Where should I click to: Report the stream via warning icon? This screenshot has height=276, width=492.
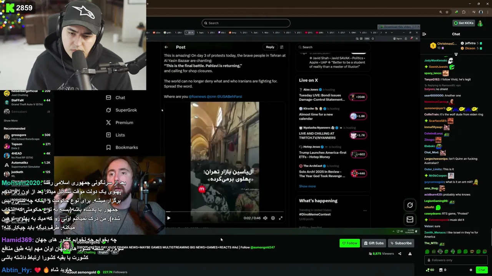(410, 254)
